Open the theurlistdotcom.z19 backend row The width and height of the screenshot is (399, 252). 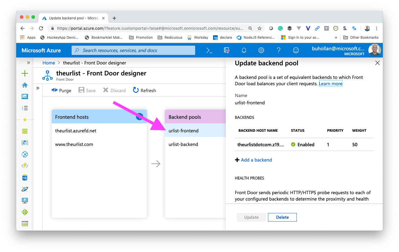pos(304,144)
